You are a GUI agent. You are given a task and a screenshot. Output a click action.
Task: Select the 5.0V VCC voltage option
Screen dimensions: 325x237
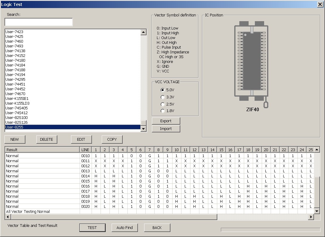pyautogui.click(x=163, y=90)
